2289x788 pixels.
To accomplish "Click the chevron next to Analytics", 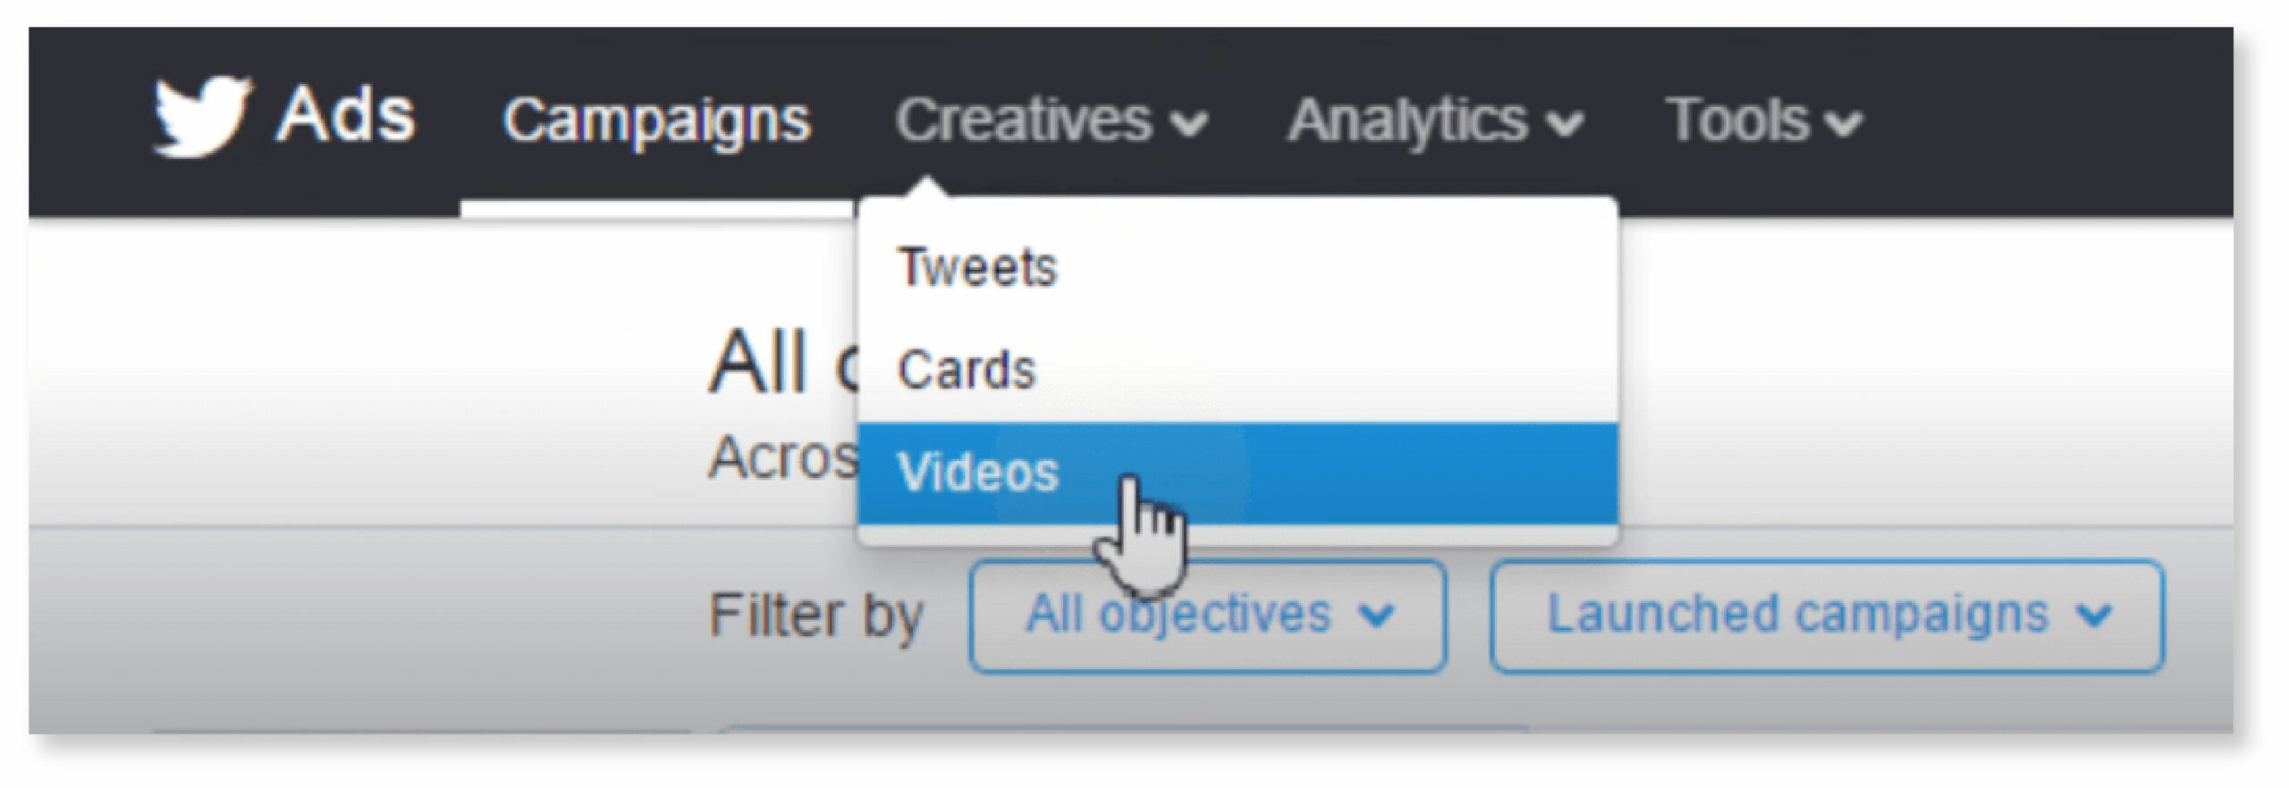I will click(1566, 125).
